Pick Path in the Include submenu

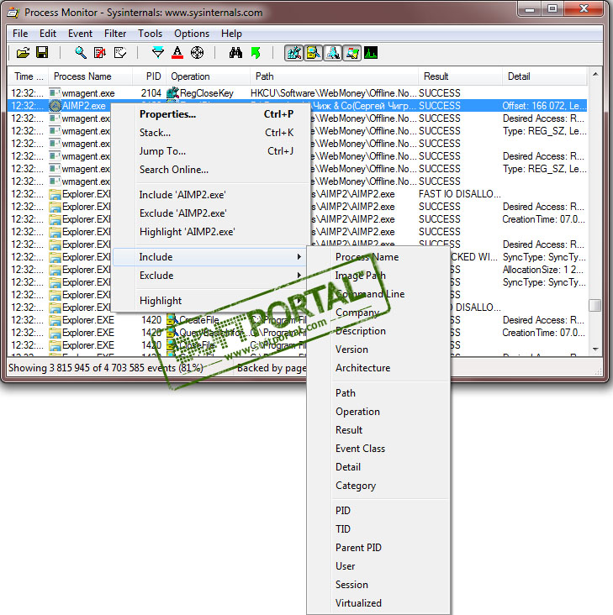coord(378,392)
